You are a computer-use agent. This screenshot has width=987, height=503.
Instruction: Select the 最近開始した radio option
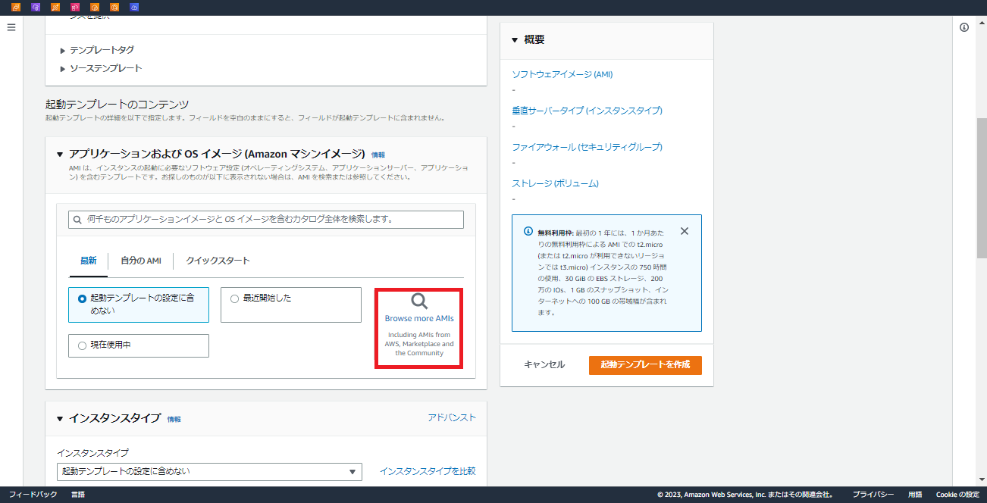pyautogui.click(x=235, y=298)
